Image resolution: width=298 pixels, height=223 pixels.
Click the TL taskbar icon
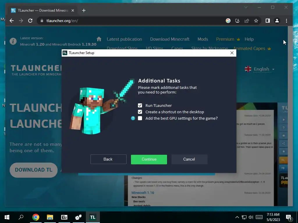(x=93, y=217)
